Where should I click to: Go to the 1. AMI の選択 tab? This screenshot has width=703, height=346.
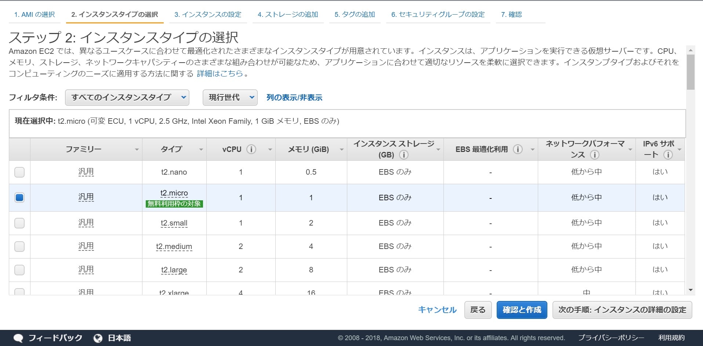[x=35, y=15]
